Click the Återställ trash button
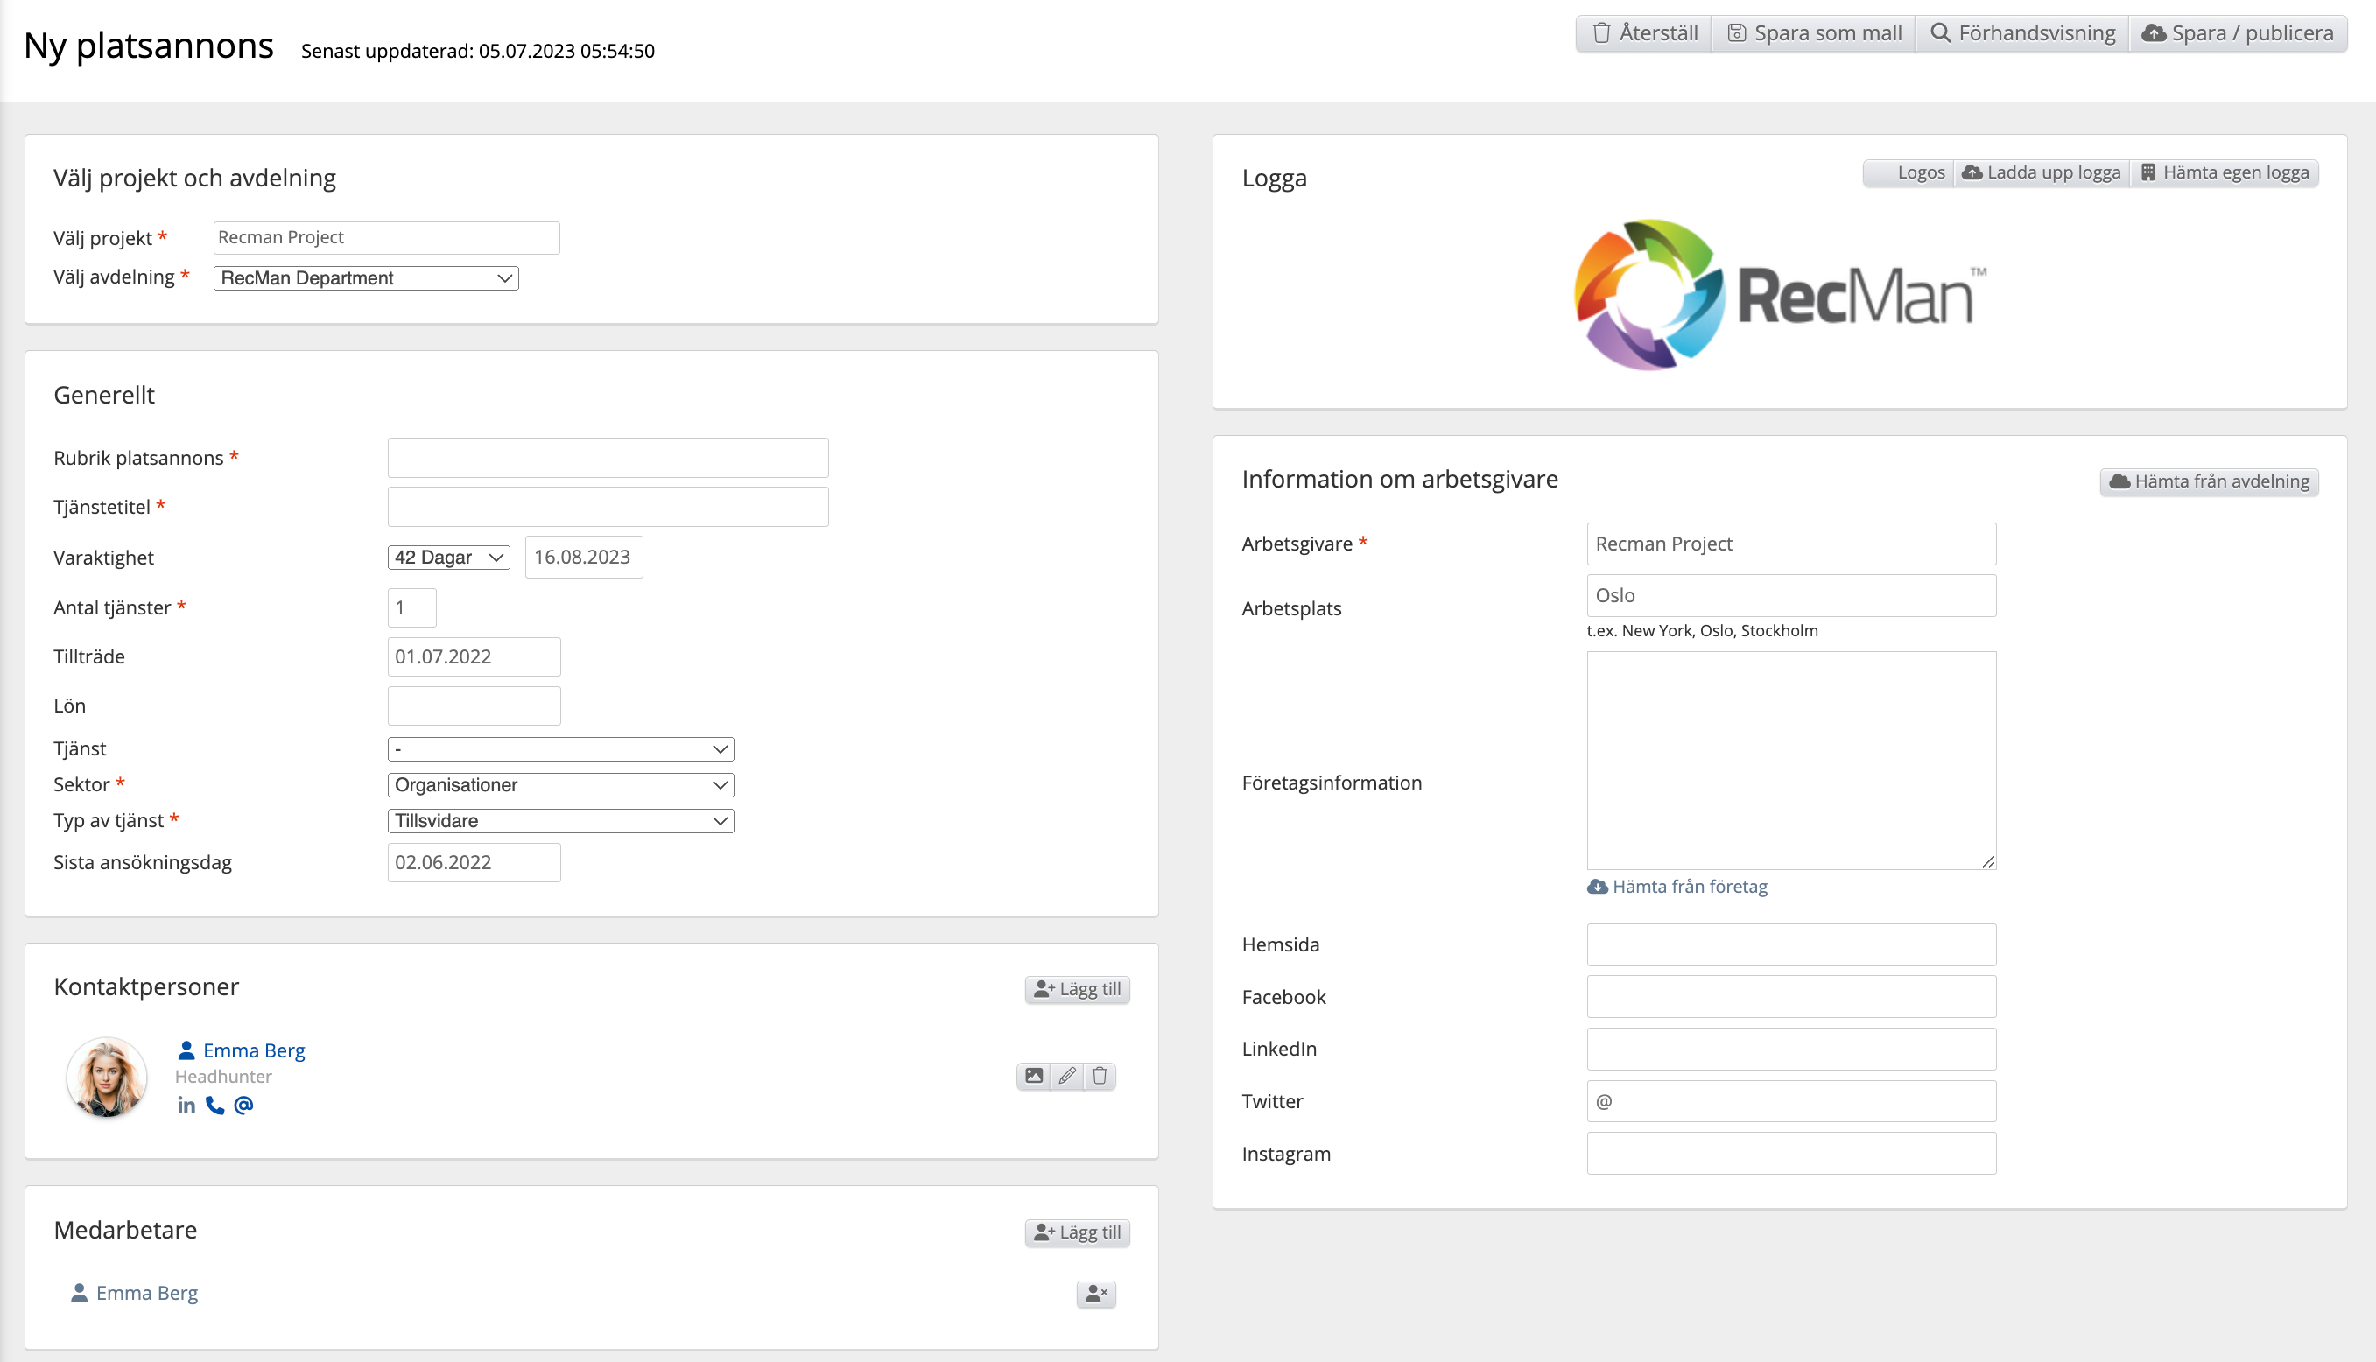 tap(1643, 32)
